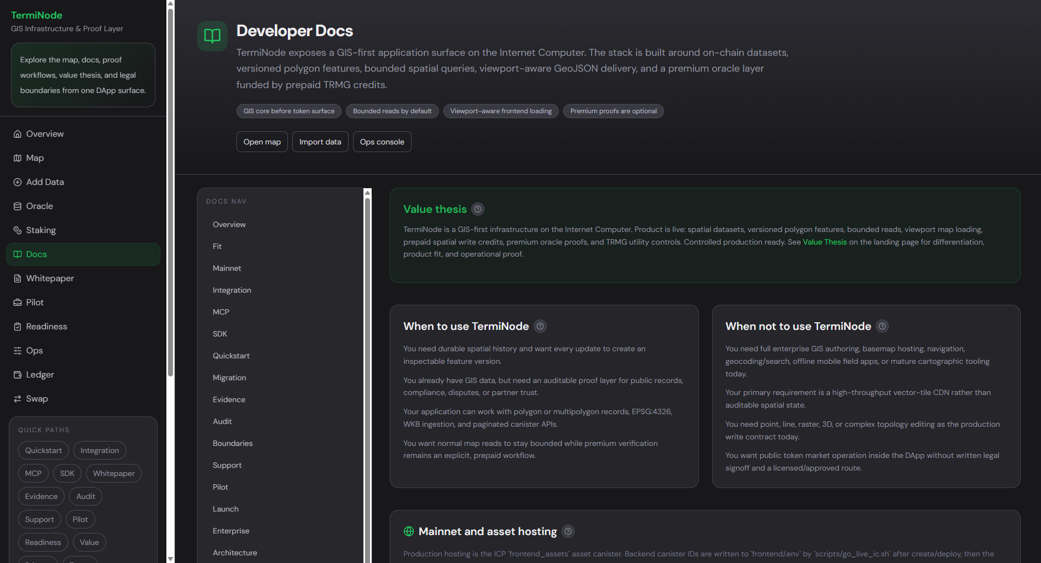Image resolution: width=1041 pixels, height=563 pixels.
Task: Click the Value quick path chip
Action: (89, 542)
